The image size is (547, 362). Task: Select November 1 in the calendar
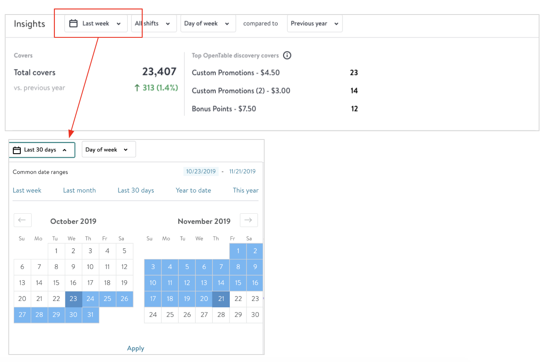pyautogui.click(x=238, y=251)
